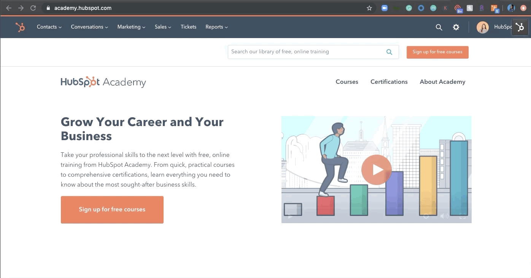531x278 pixels.
Task: Go forward using browser forward arrow
Action: click(x=21, y=8)
